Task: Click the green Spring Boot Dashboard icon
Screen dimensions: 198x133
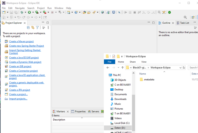Action: [169, 12]
